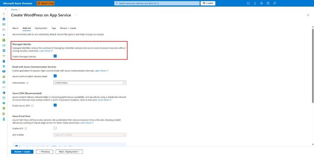This screenshot has height=157, width=314.
Task: Click info icon beside Data location
Action: click(28, 83)
